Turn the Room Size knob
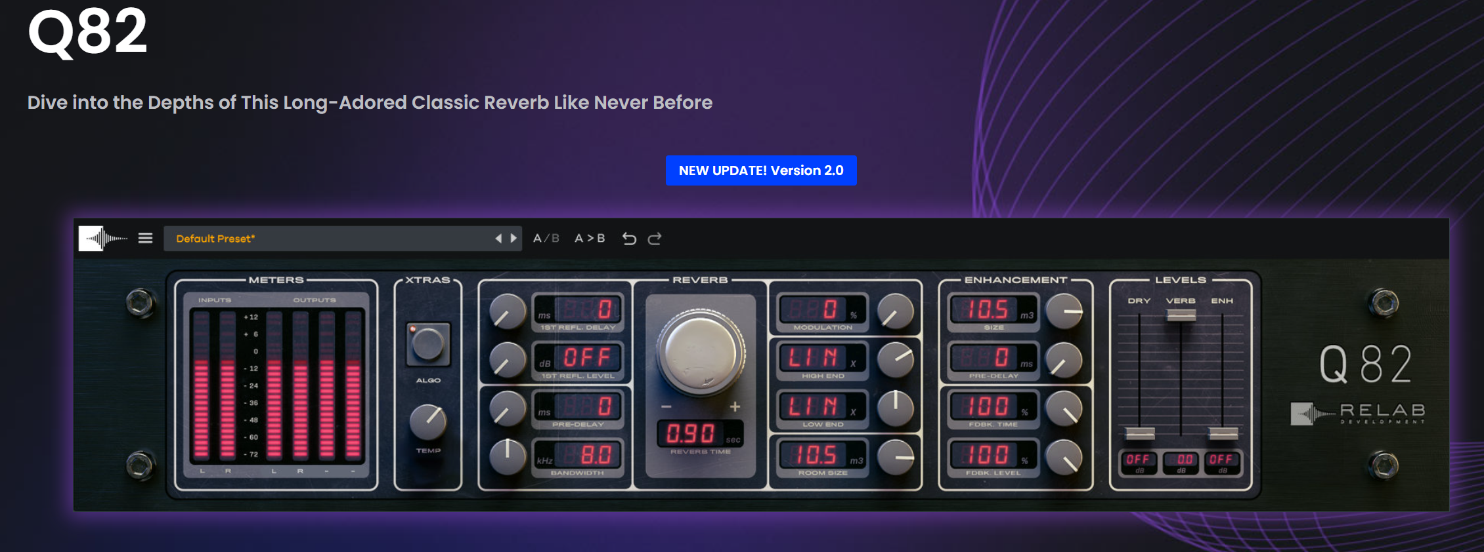This screenshot has height=552, width=1484. click(x=896, y=457)
